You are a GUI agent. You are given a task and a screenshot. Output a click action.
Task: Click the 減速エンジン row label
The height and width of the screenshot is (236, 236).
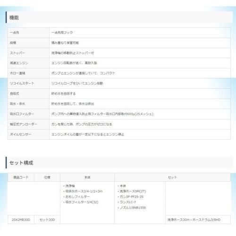pyautogui.click(x=19, y=63)
